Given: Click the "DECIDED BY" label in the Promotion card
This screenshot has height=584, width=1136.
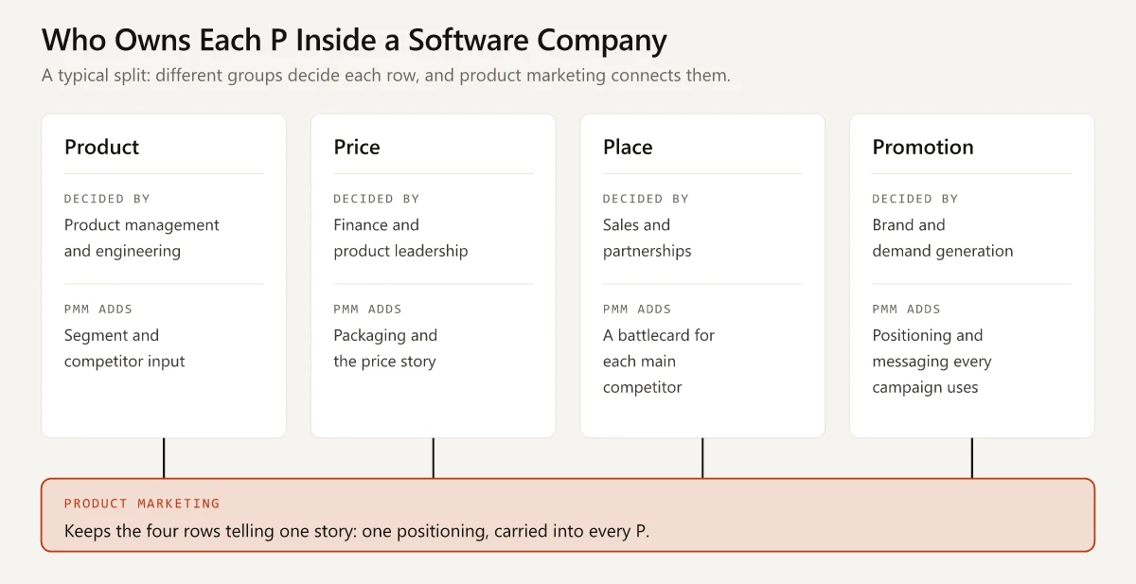Looking at the screenshot, I should click(x=914, y=199).
